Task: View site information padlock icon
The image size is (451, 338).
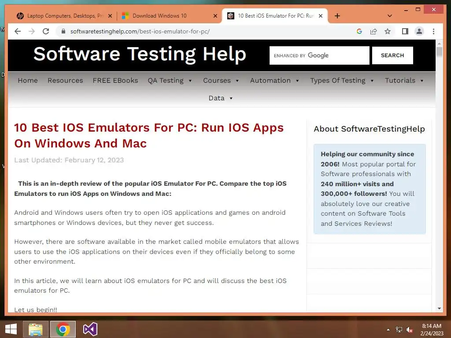Action: tap(63, 31)
